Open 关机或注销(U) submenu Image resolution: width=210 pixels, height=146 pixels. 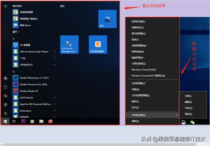click(152, 115)
